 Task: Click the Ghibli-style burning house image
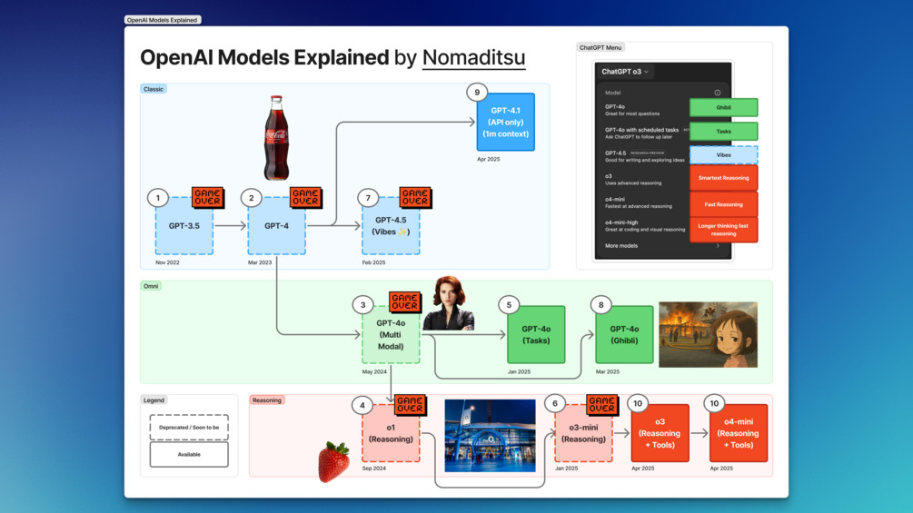tap(708, 334)
